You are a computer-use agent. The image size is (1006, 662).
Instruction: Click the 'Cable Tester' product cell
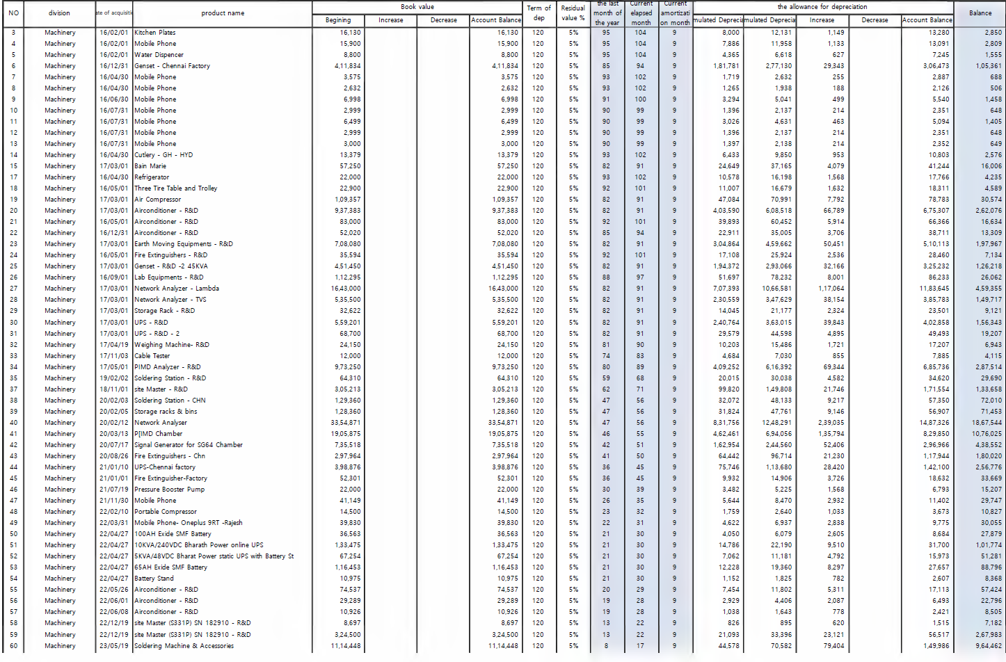152,356
